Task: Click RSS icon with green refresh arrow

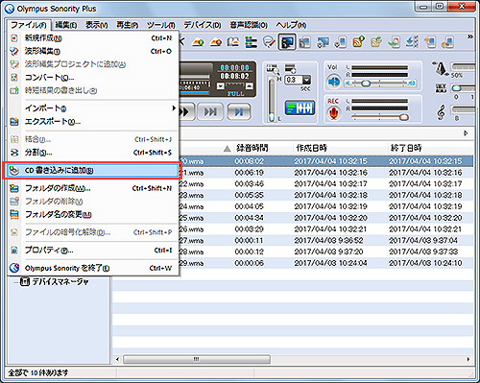Action: [376, 42]
